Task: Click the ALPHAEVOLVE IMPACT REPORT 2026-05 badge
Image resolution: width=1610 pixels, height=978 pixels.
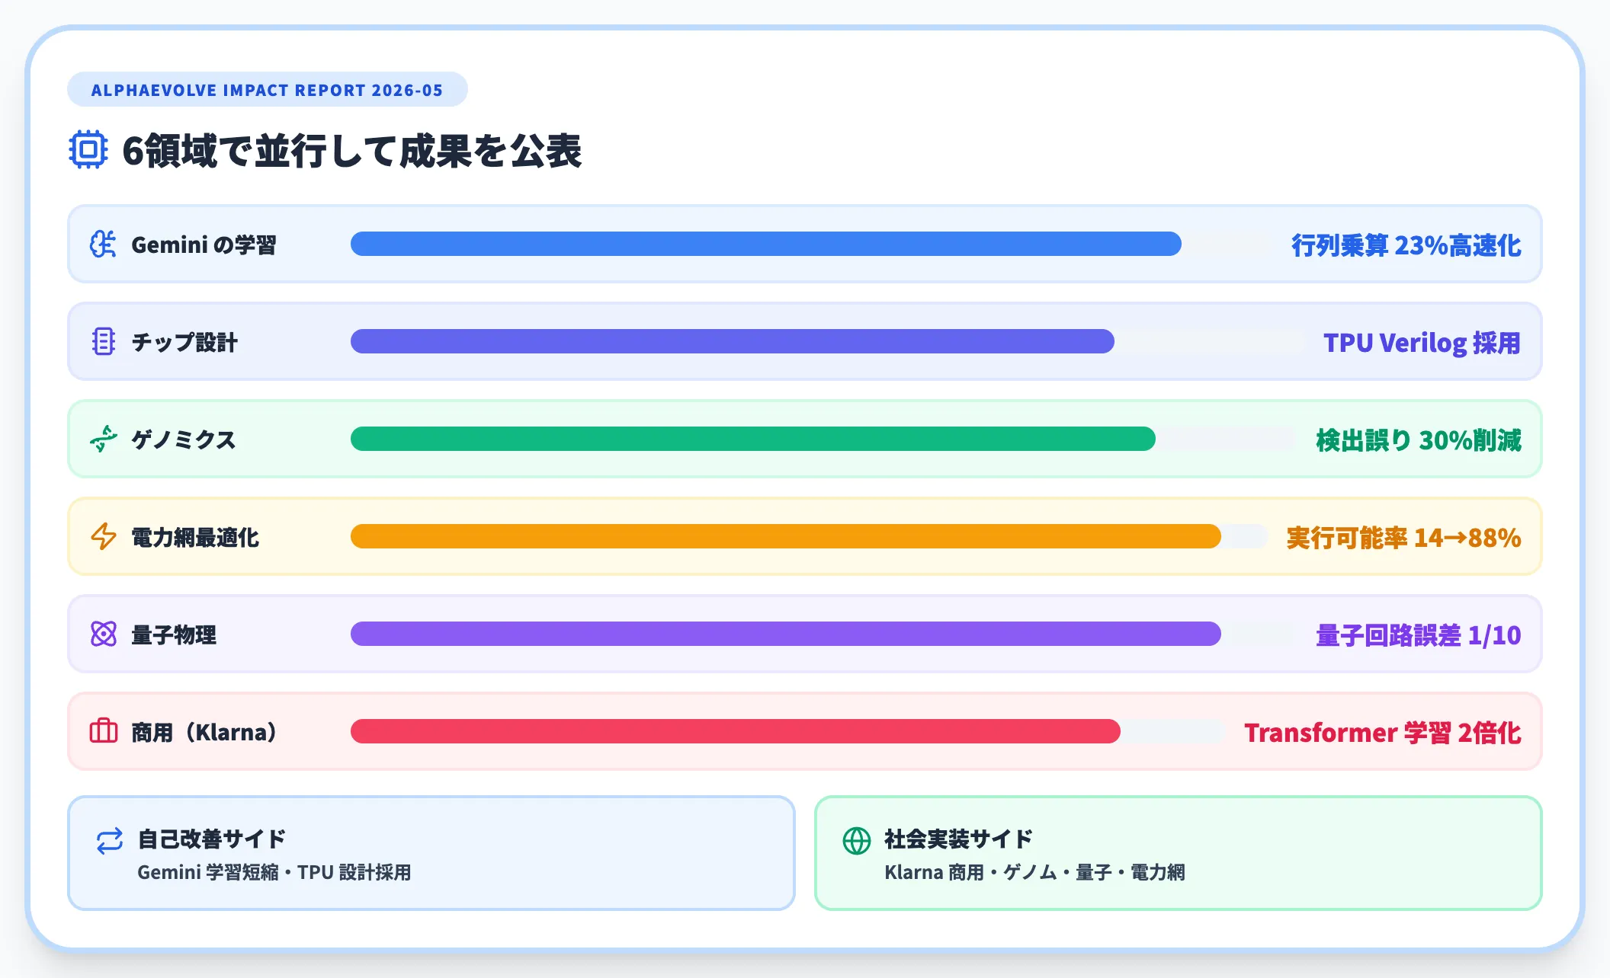Action: [x=268, y=90]
